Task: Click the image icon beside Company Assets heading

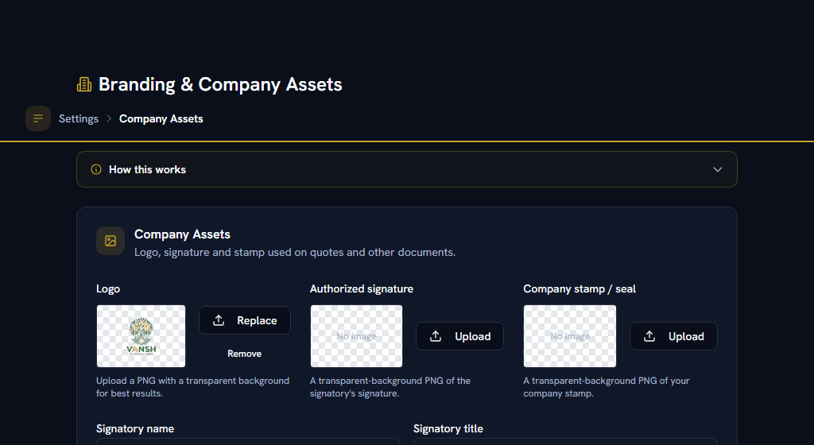Action: tap(110, 241)
